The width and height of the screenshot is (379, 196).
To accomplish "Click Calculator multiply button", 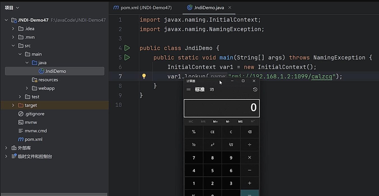I will click(x=250, y=158).
